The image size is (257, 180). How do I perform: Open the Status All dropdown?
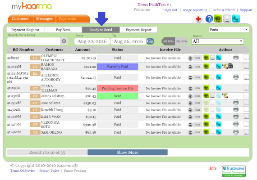[x=218, y=41]
